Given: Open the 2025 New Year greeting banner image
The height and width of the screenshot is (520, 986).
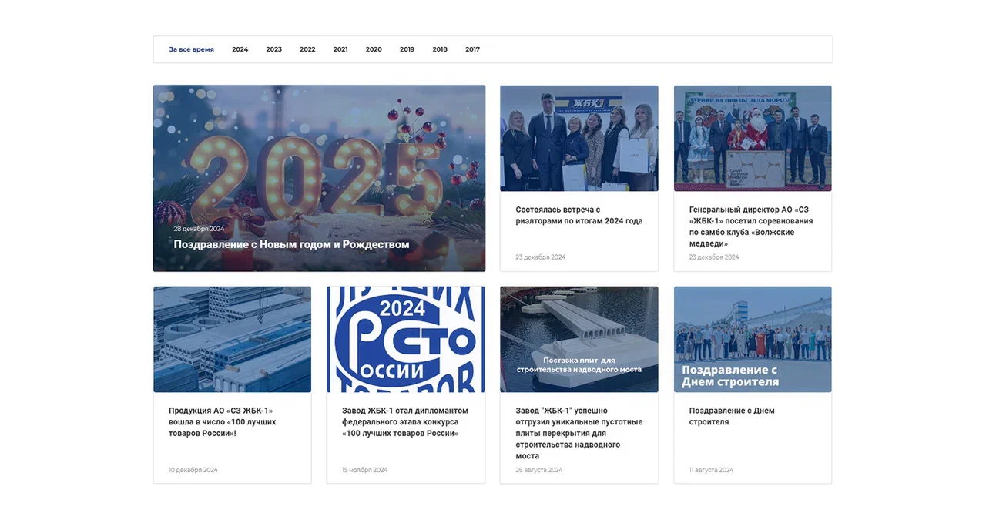Looking at the screenshot, I should point(319,178).
